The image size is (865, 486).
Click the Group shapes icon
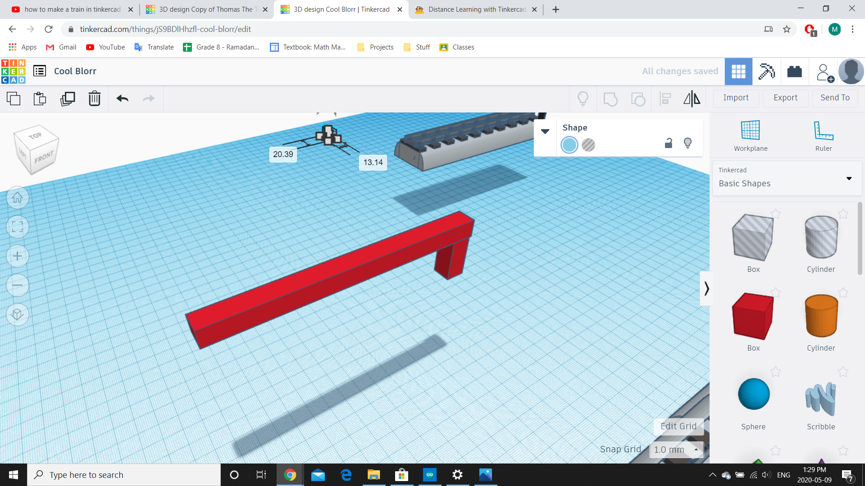[610, 99]
